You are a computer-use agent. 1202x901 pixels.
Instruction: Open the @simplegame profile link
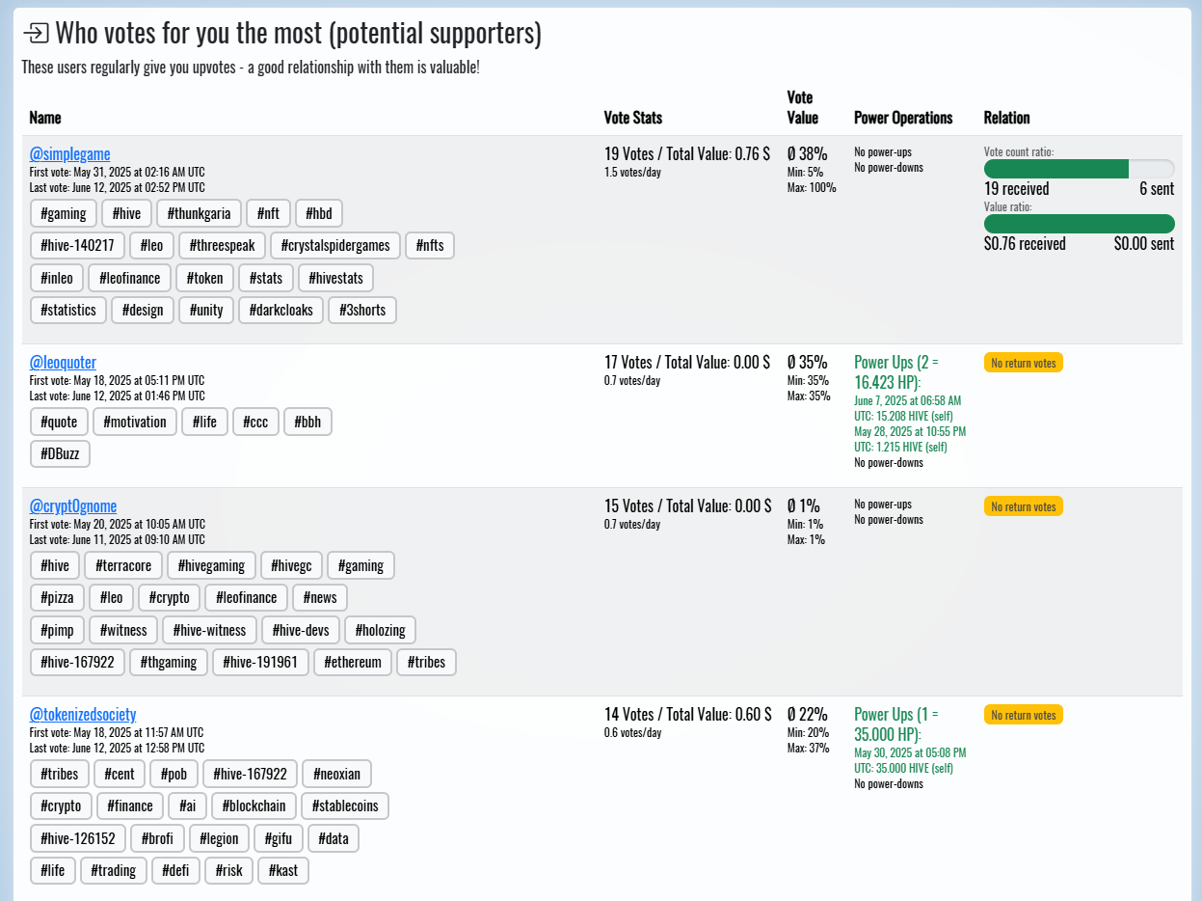(x=69, y=153)
